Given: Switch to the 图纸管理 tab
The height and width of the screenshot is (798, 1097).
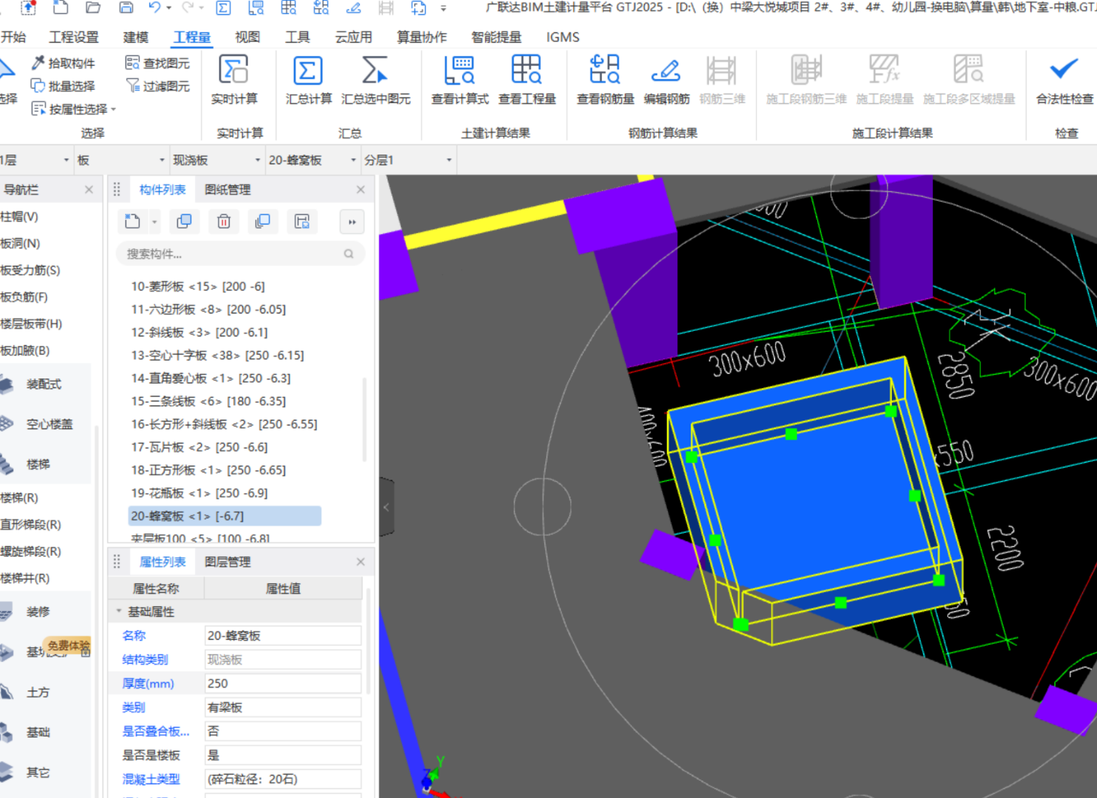Looking at the screenshot, I should click(228, 190).
